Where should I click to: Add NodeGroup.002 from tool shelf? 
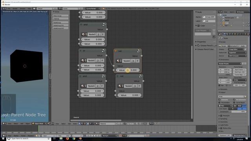60,28
